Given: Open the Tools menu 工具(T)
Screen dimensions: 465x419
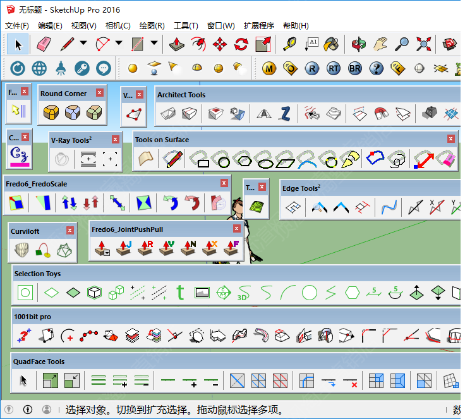Looking at the screenshot, I should (186, 26).
